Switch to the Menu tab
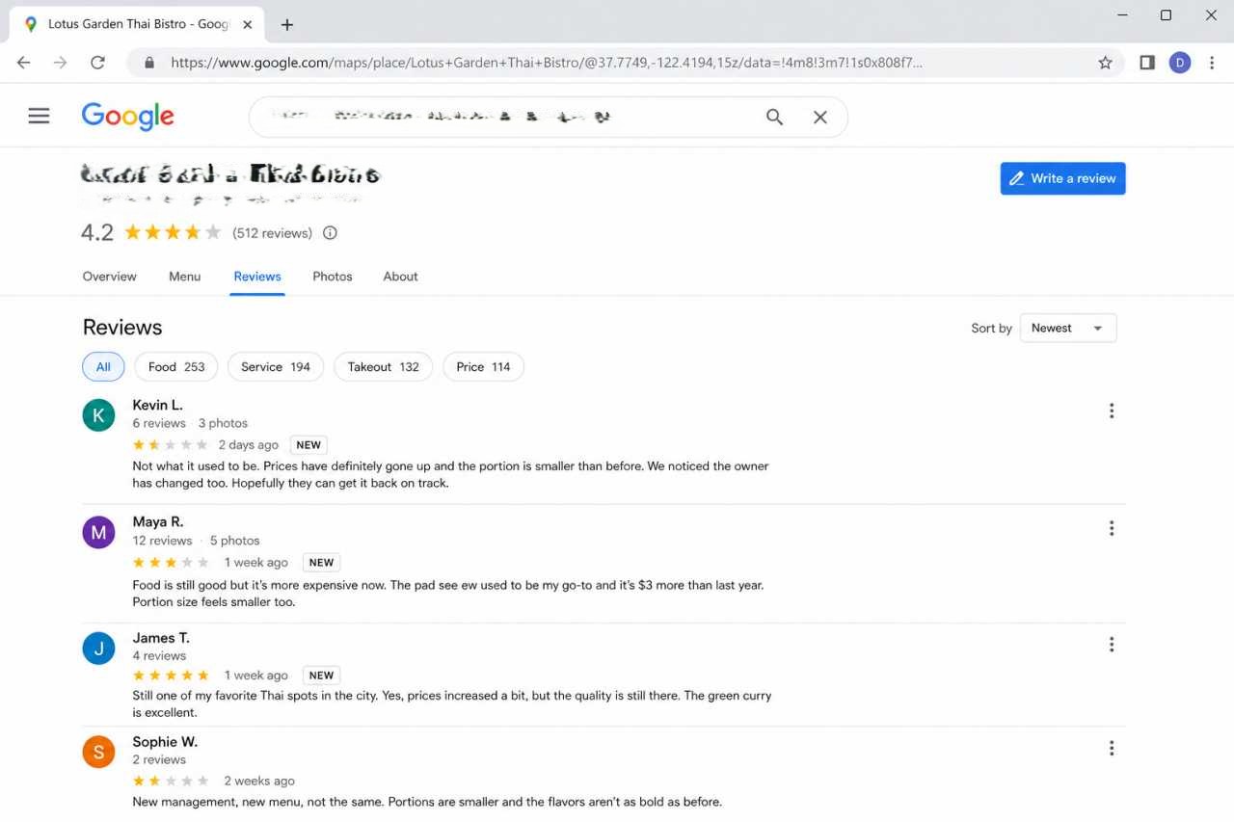The height and width of the screenshot is (822, 1234). click(185, 277)
